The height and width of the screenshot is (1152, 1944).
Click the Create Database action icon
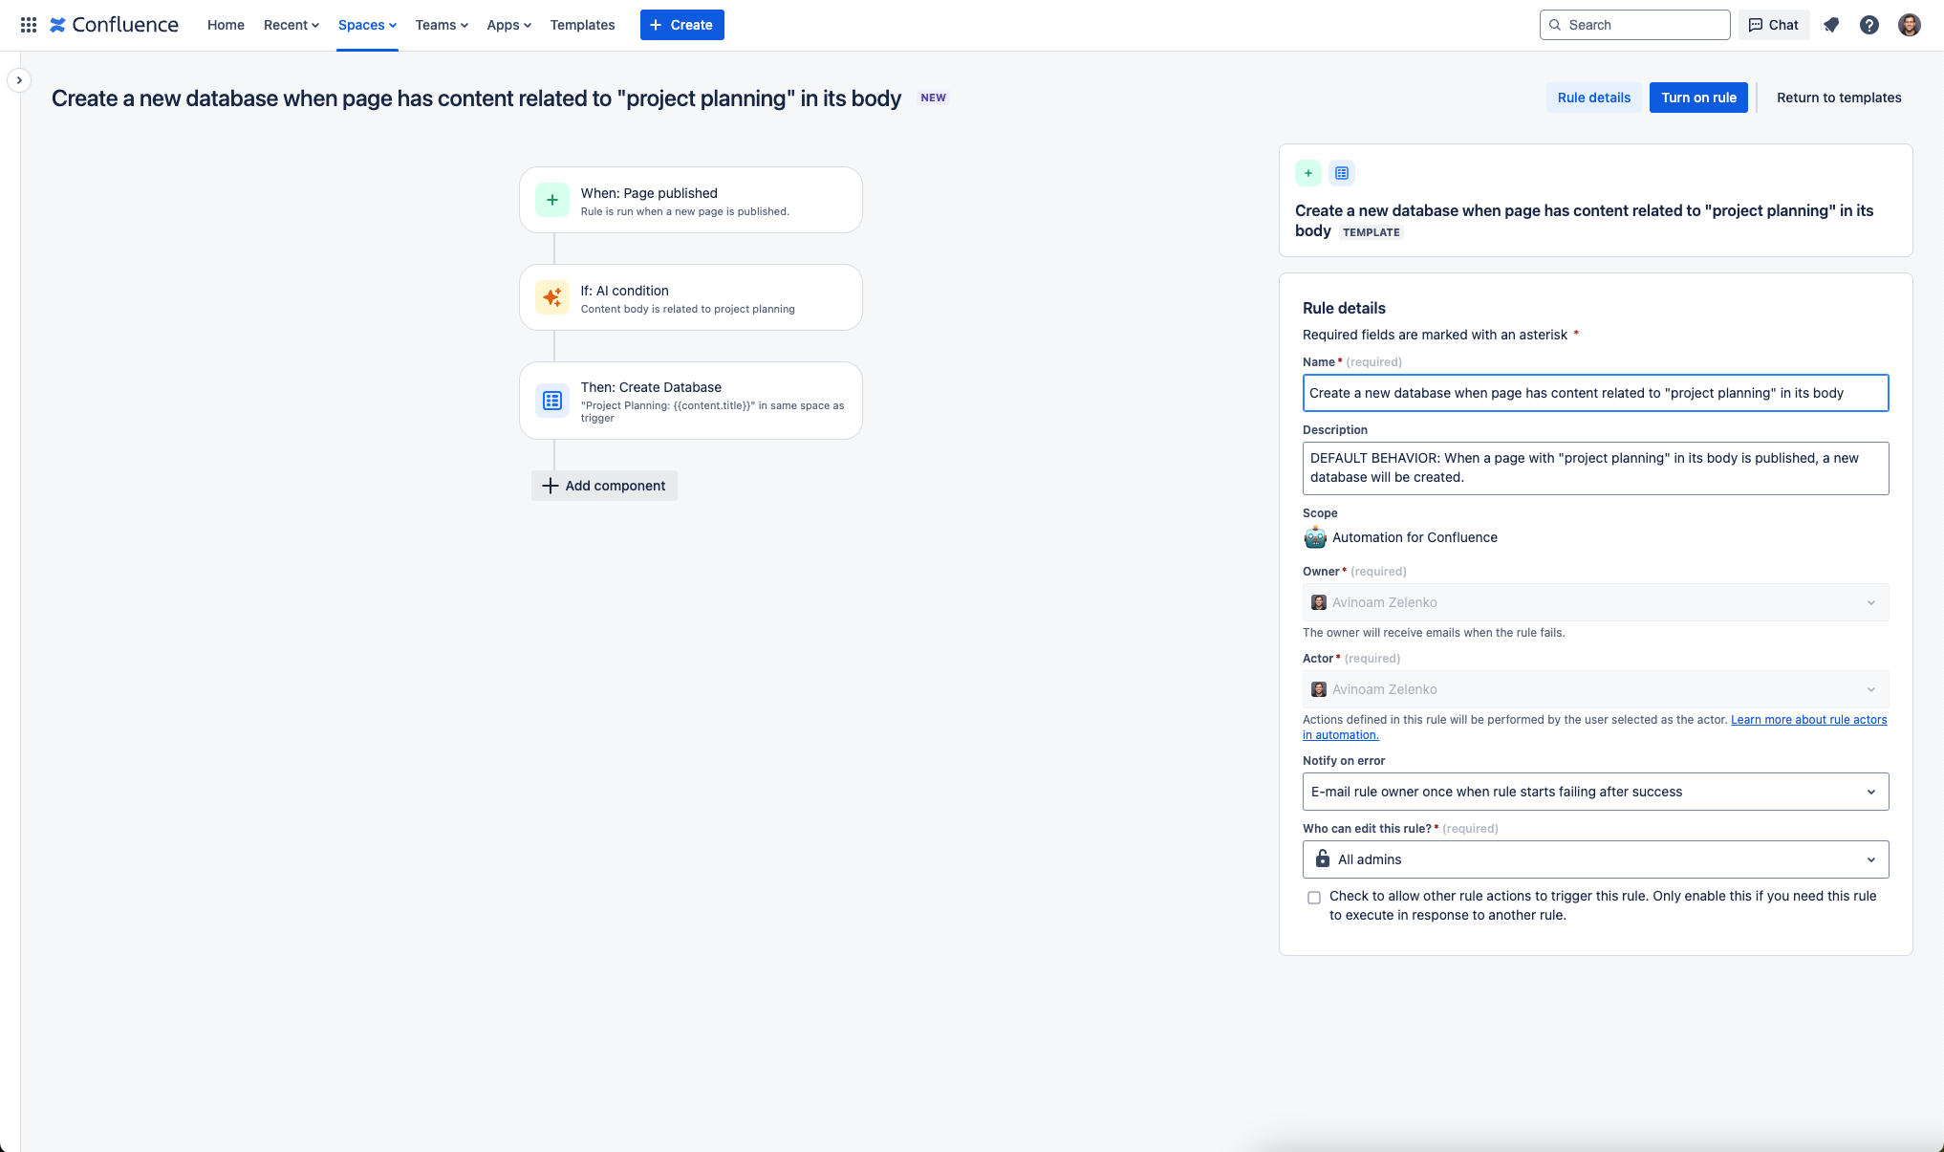pyautogui.click(x=551, y=401)
